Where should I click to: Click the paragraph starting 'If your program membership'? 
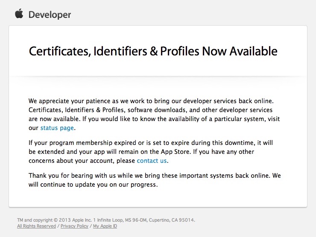[151, 152]
